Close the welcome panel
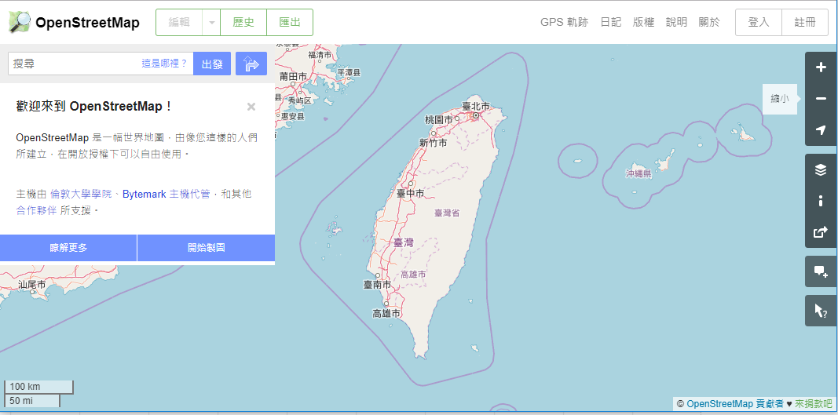 [x=251, y=107]
